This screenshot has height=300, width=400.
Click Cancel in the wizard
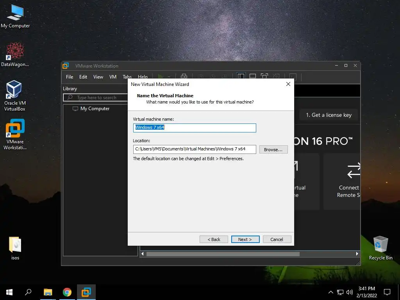point(277,239)
